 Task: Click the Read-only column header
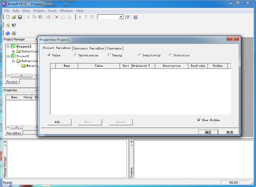(x=198, y=66)
